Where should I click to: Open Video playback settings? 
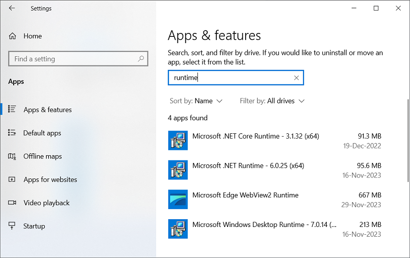pos(46,203)
